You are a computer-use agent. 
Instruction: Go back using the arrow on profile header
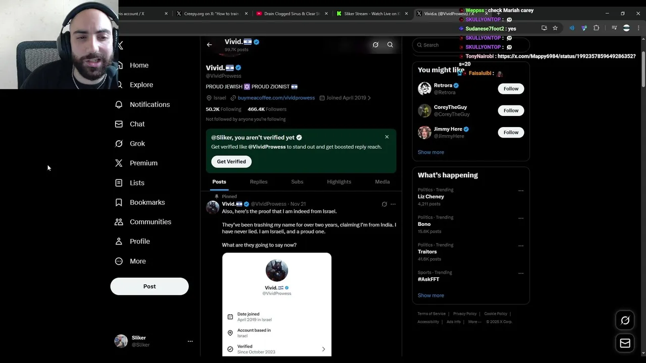click(209, 45)
